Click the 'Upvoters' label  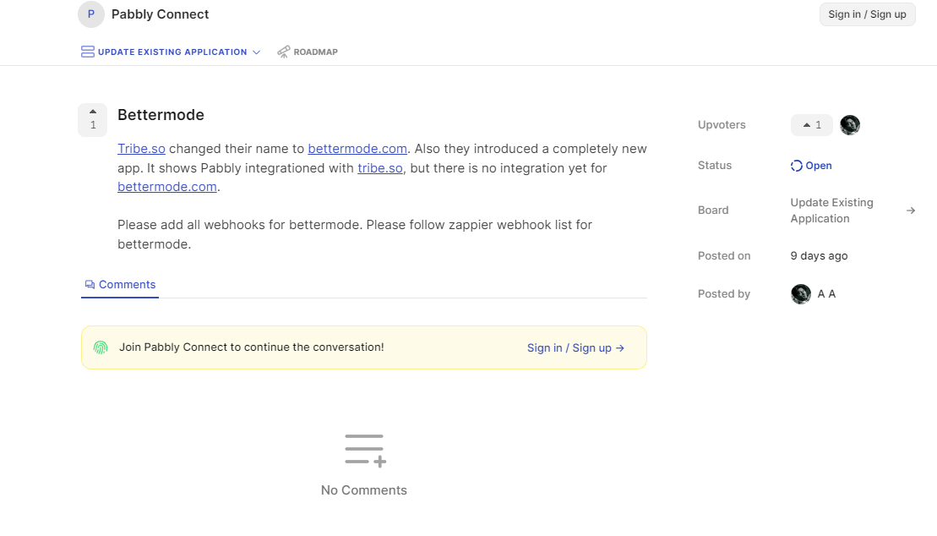tap(722, 125)
